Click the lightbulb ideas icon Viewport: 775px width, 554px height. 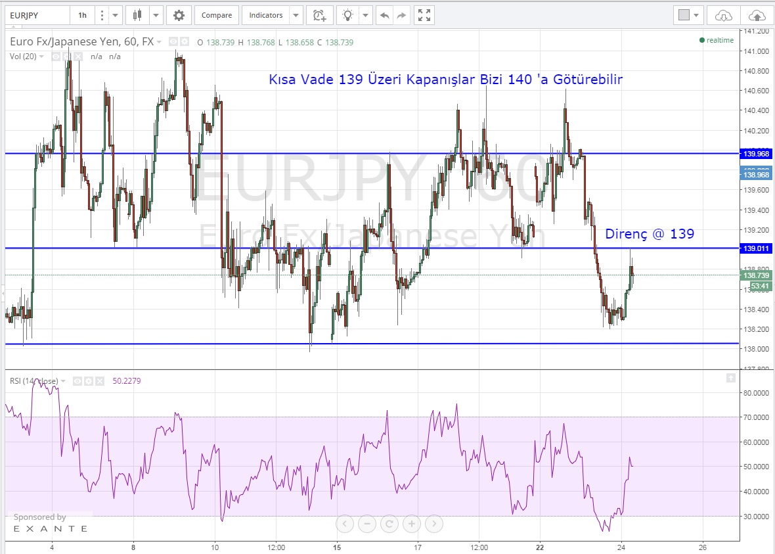[x=348, y=14]
